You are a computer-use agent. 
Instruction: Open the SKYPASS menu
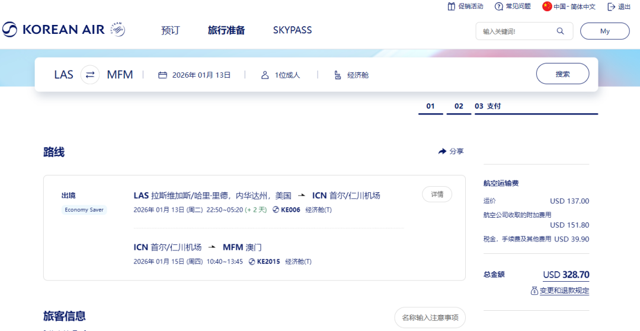pos(292,30)
